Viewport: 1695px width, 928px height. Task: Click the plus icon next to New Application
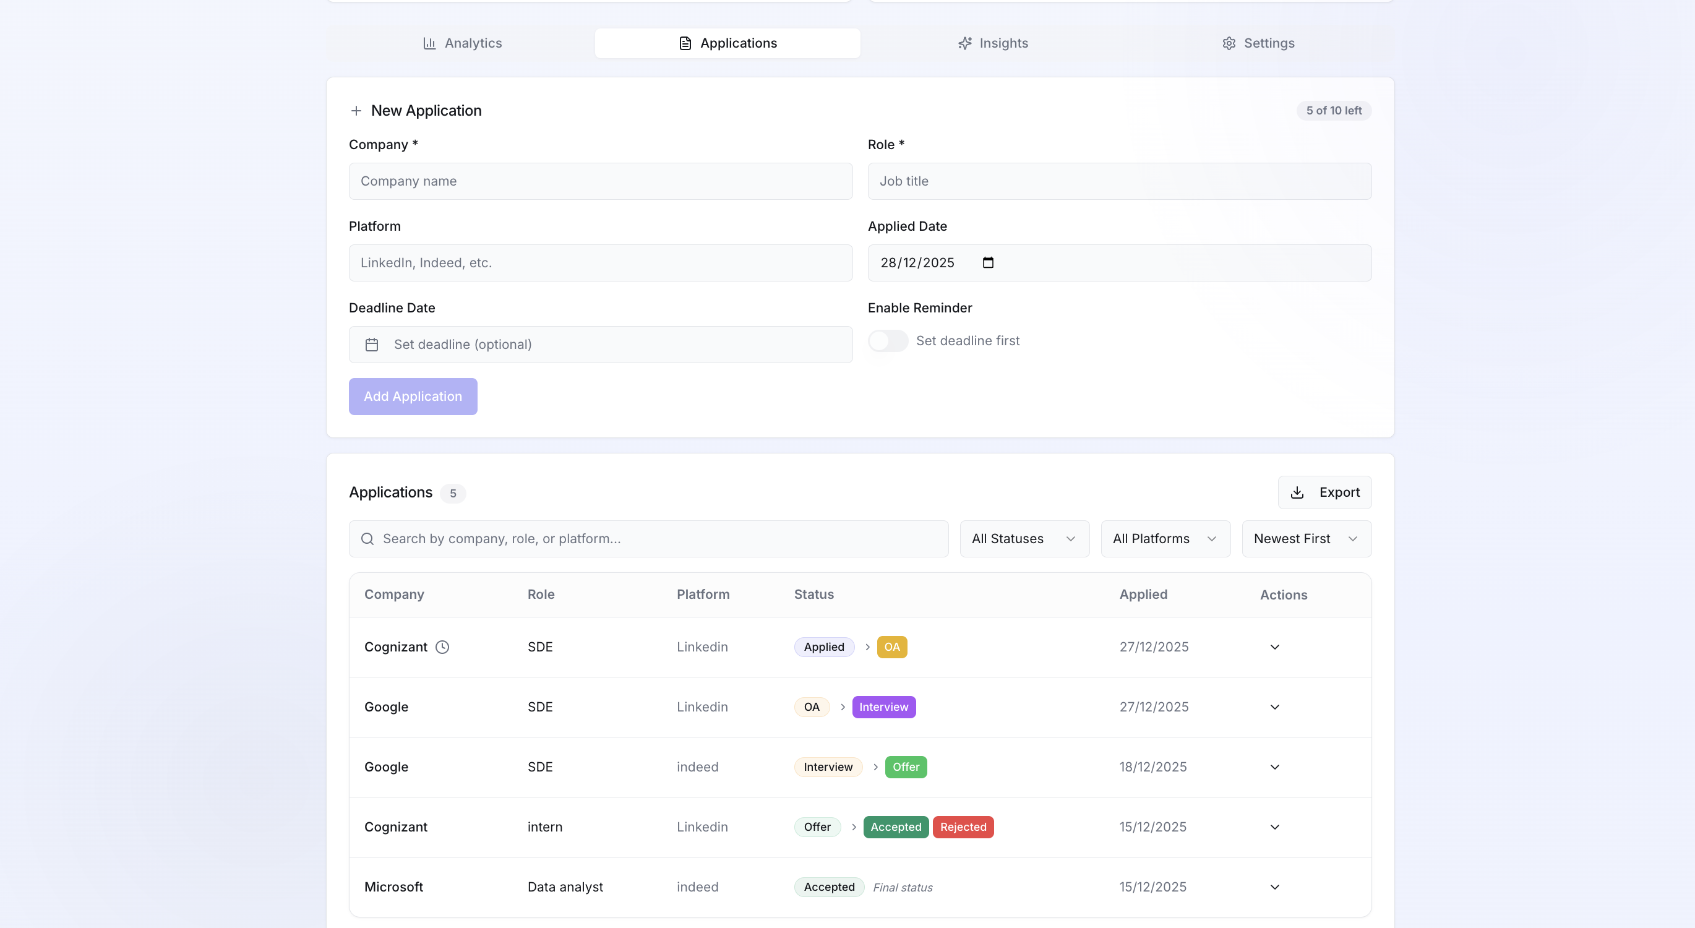point(356,111)
